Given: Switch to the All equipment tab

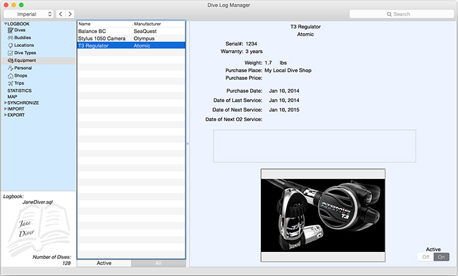Looking at the screenshot, I should (158, 263).
